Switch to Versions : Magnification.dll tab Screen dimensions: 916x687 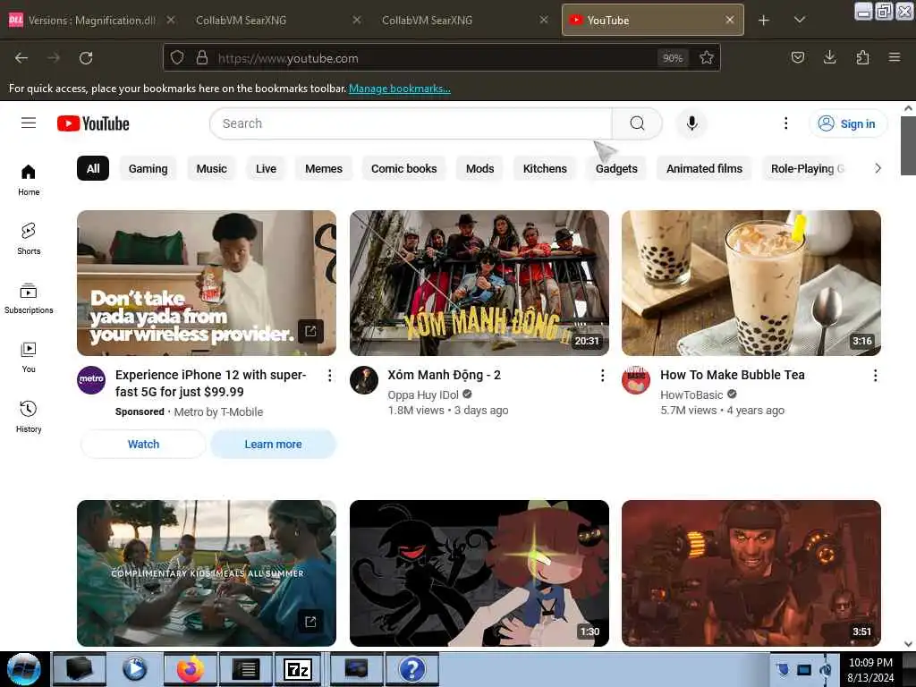point(92,21)
